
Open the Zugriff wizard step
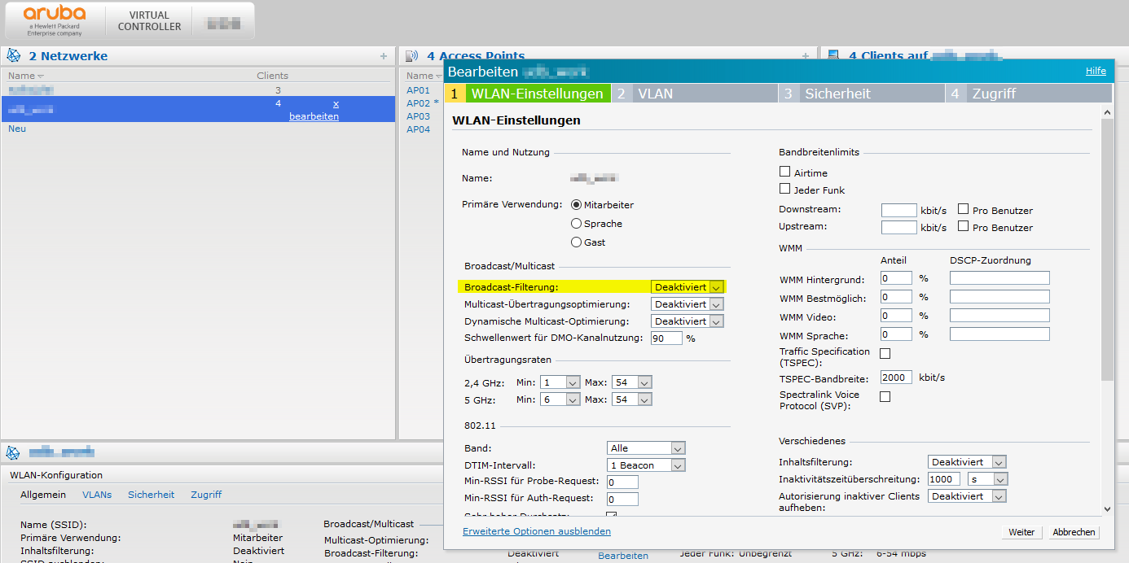pyautogui.click(x=1028, y=94)
